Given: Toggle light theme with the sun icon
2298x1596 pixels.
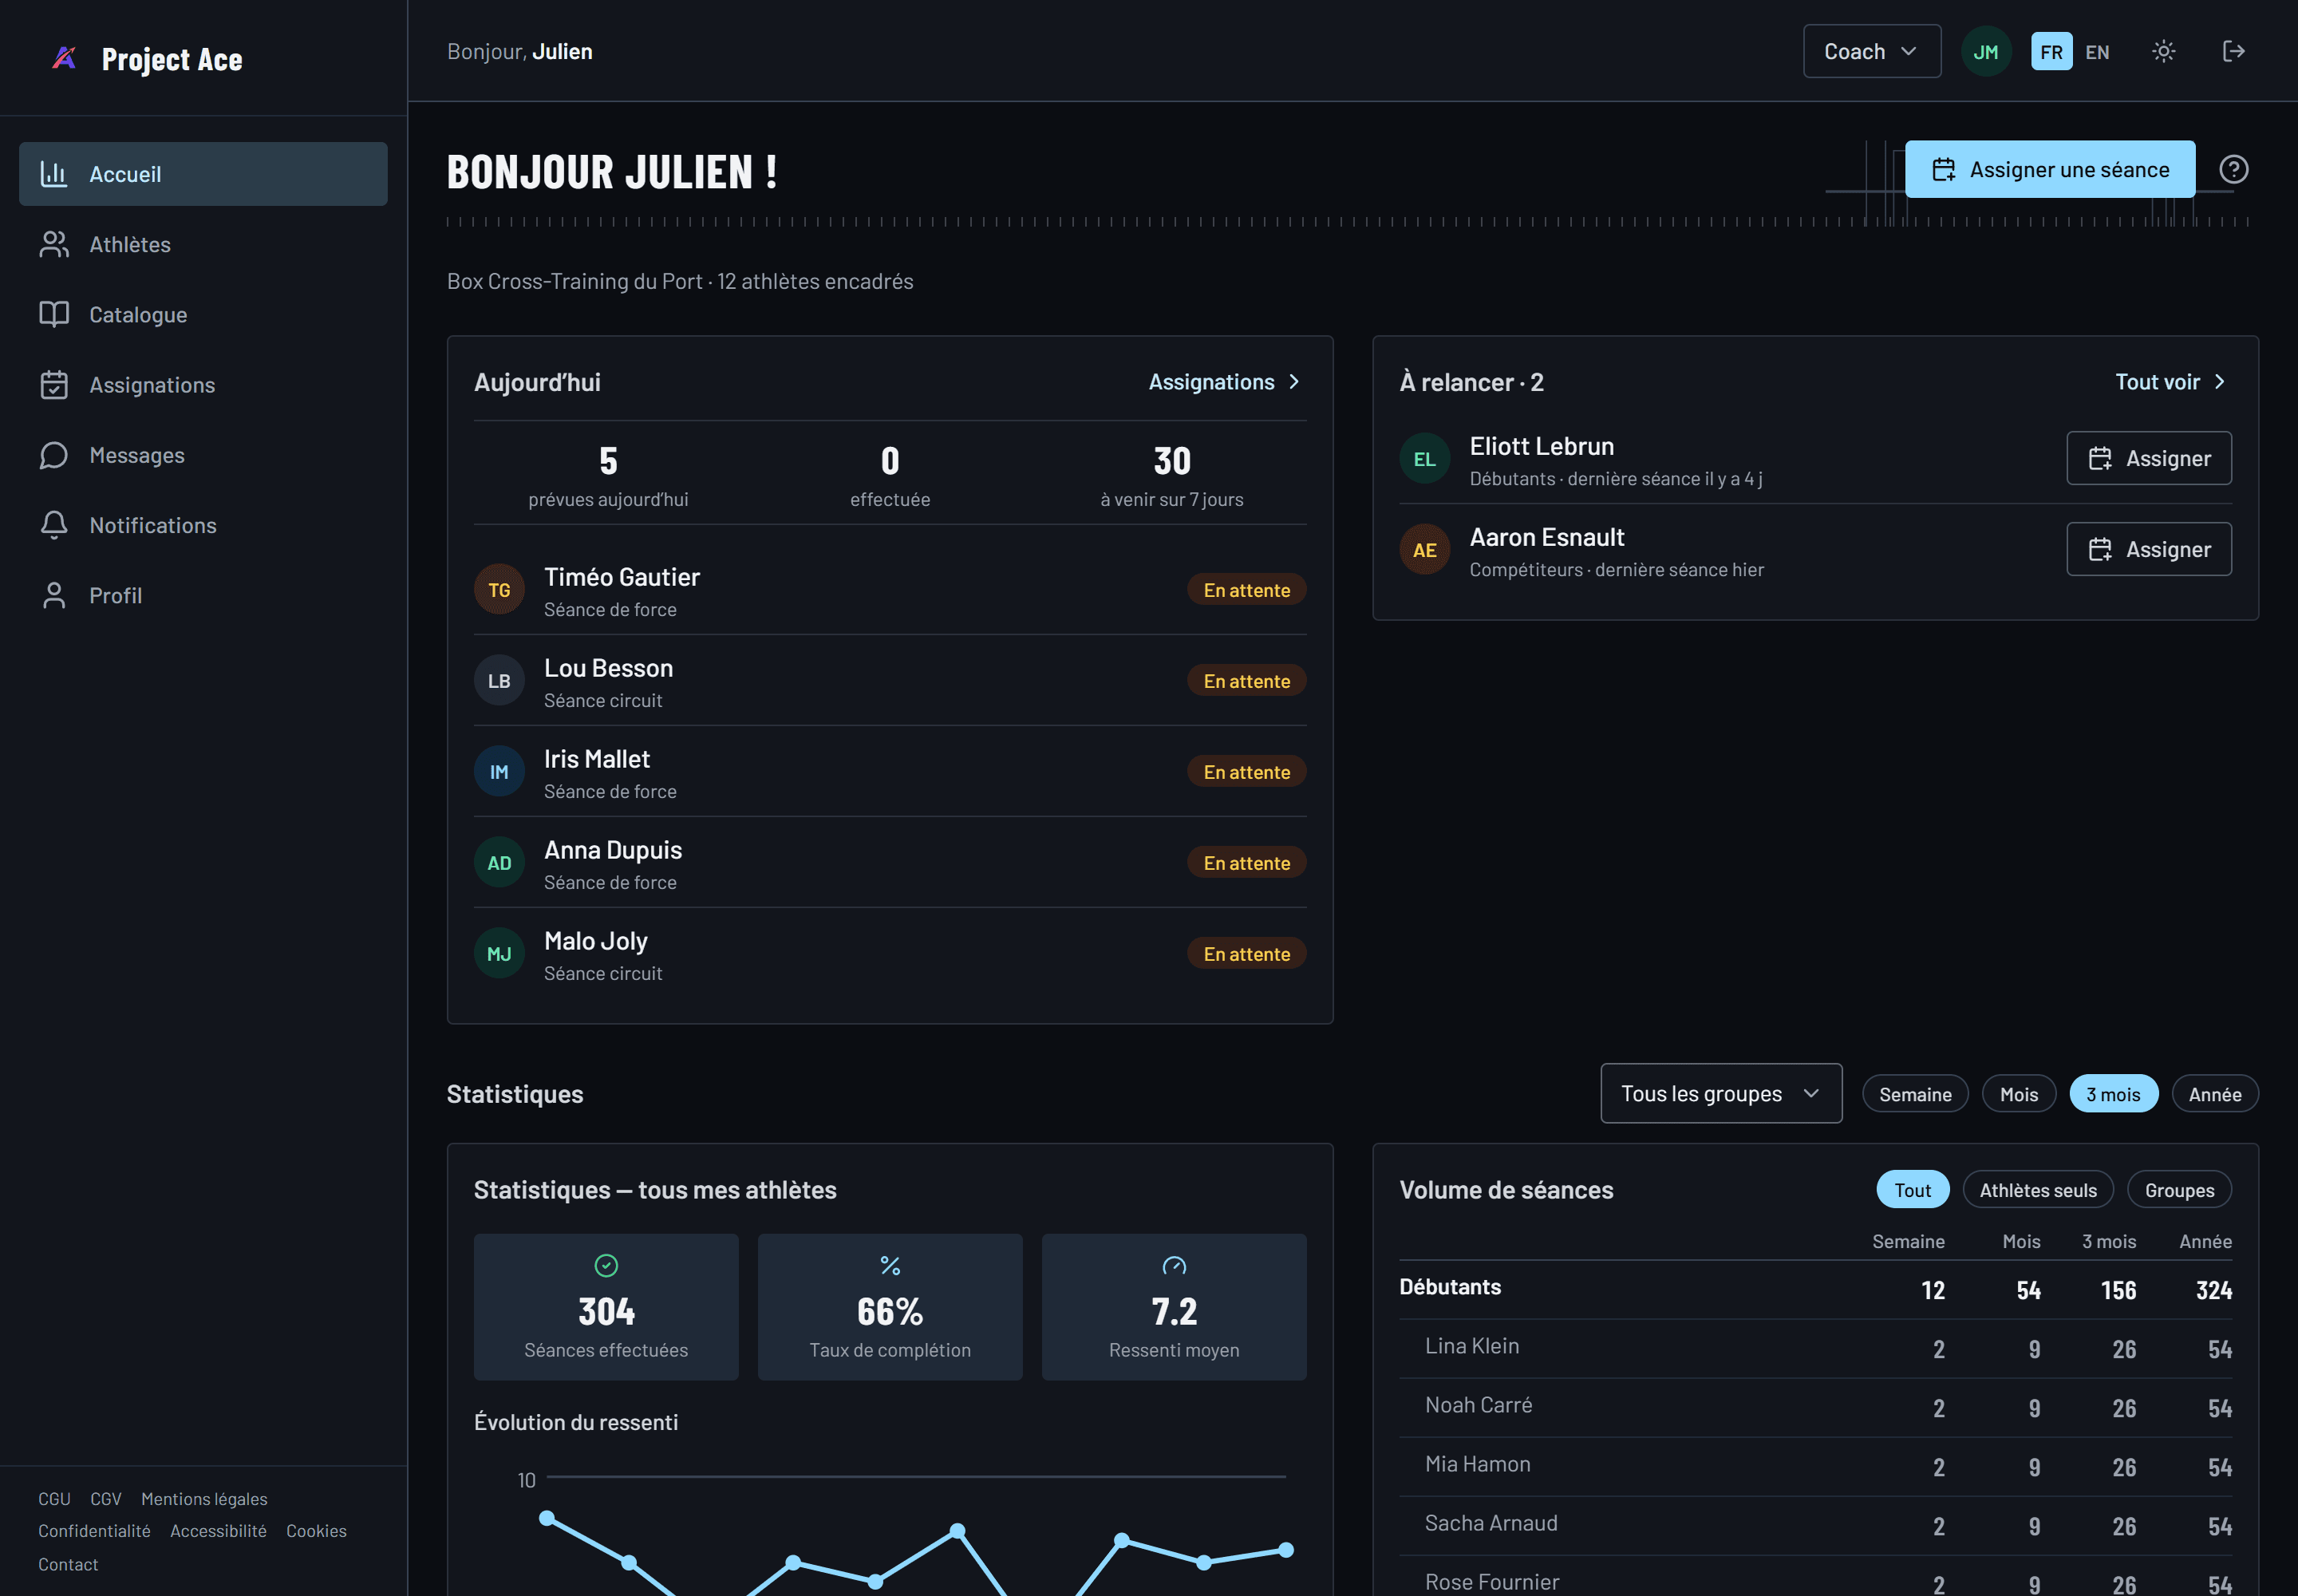Looking at the screenshot, I should 2163,51.
